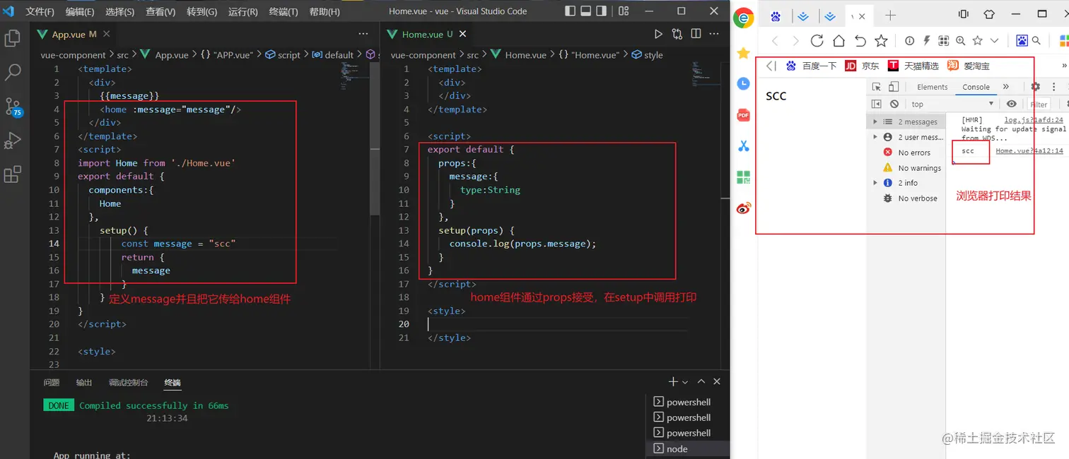
Task: Clear the DevTools console
Action: point(894,104)
